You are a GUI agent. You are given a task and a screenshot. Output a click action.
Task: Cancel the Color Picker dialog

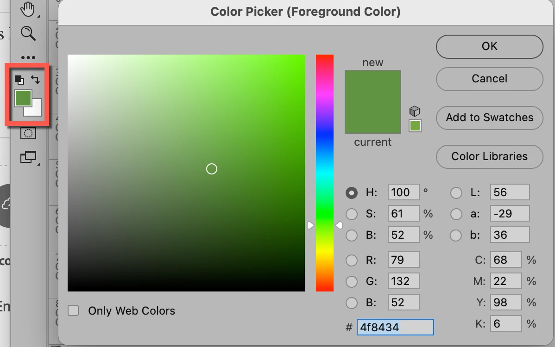pyautogui.click(x=490, y=79)
